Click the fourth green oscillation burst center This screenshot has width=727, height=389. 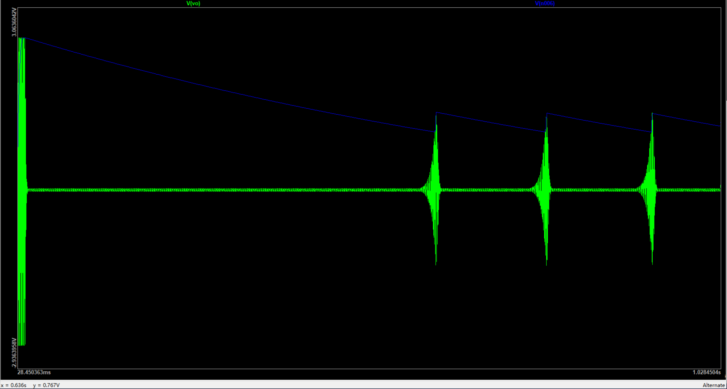point(652,190)
